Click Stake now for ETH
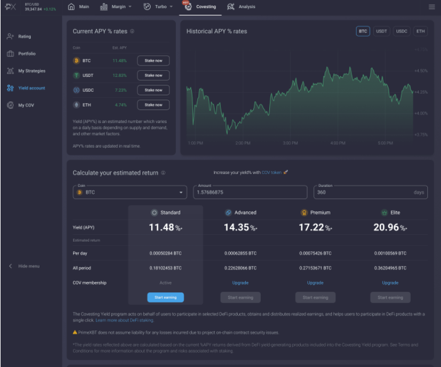 (x=153, y=105)
